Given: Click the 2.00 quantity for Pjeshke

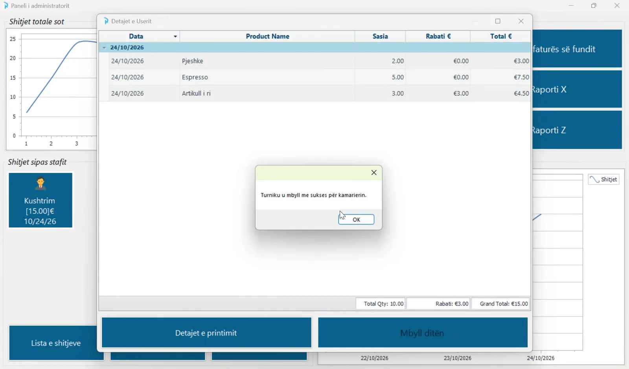Looking at the screenshot, I should pyautogui.click(x=397, y=61).
